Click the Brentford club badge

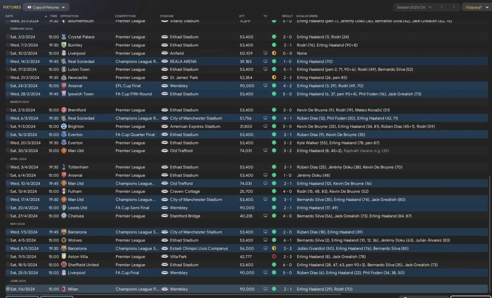pyautogui.click(x=63, y=110)
